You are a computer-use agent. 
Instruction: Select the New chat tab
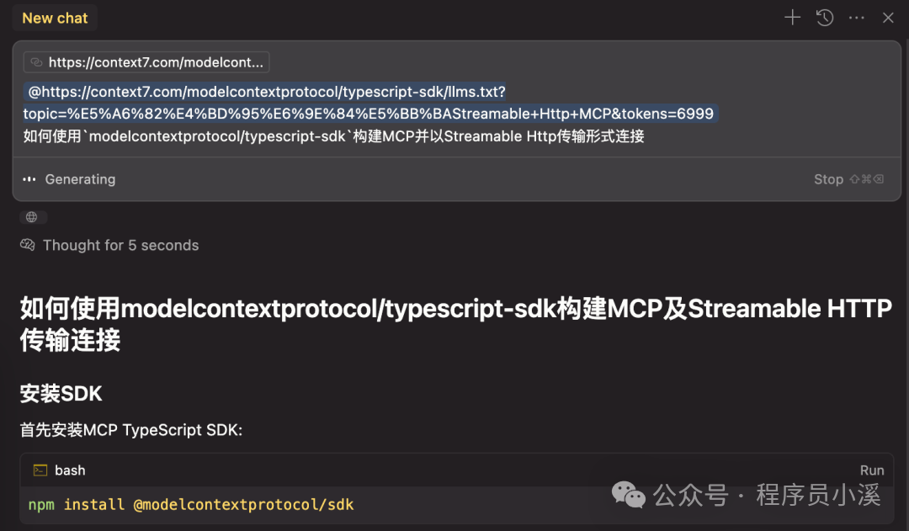[x=54, y=17]
